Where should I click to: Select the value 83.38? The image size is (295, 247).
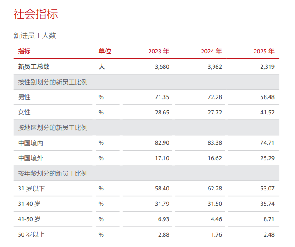(x=215, y=143)
